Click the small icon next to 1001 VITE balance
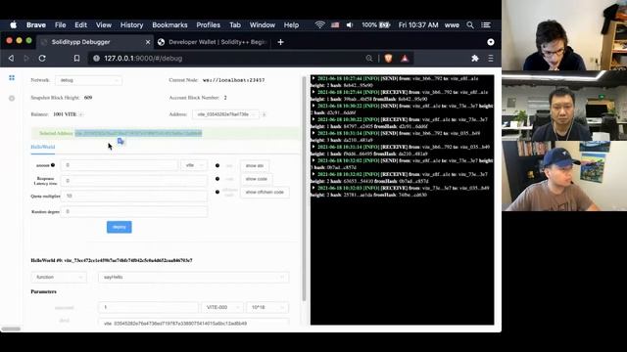Screen dimensions: 627x352 coord(80,114)
